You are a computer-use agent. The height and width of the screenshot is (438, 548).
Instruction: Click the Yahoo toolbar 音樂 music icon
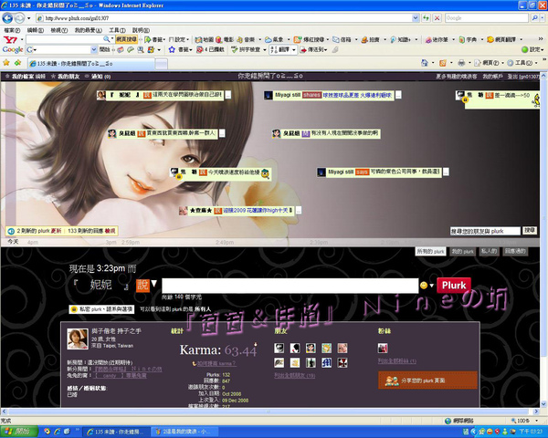pos(239,40)
